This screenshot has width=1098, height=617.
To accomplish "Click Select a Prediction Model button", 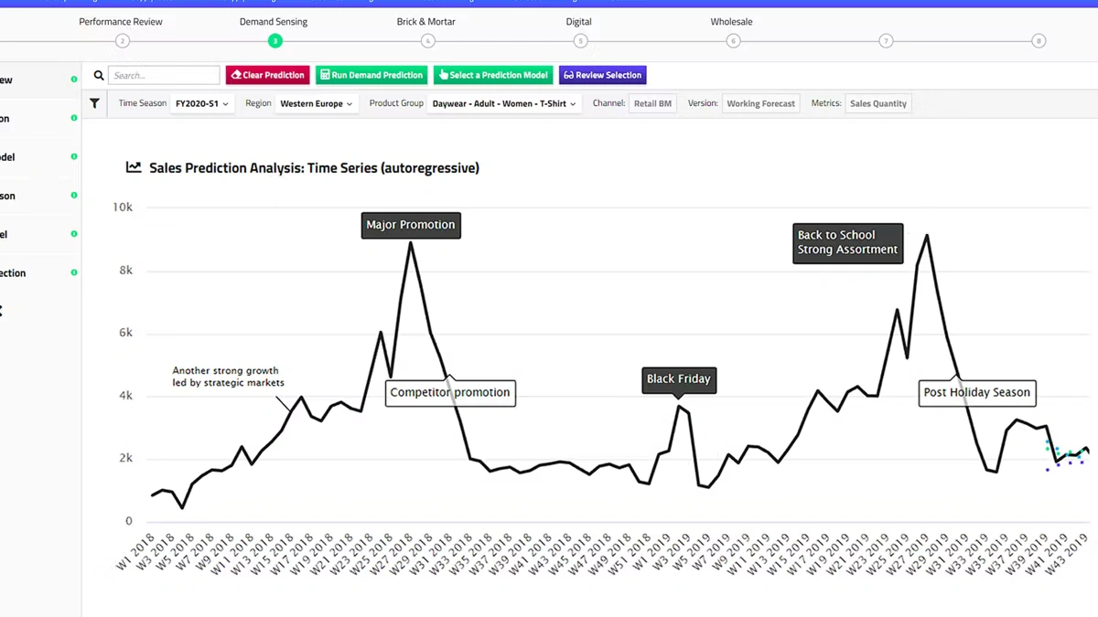I will [x=493, y=76].
